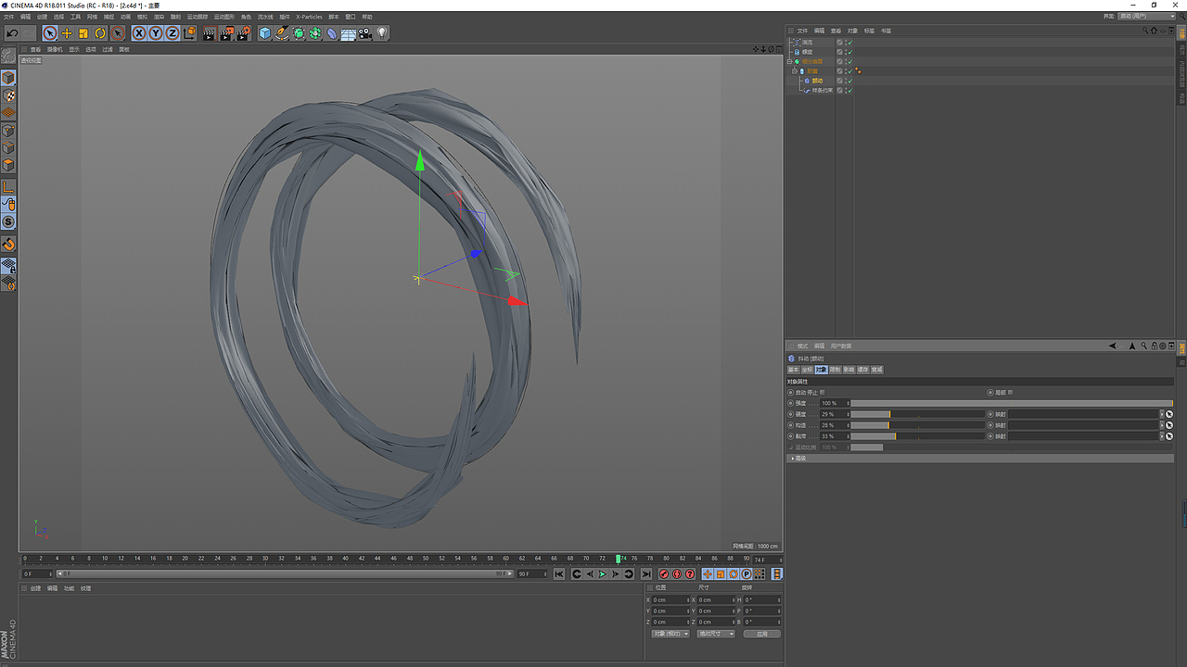Toggle enable checkmark for 样条约束 object

click(849, 91)
